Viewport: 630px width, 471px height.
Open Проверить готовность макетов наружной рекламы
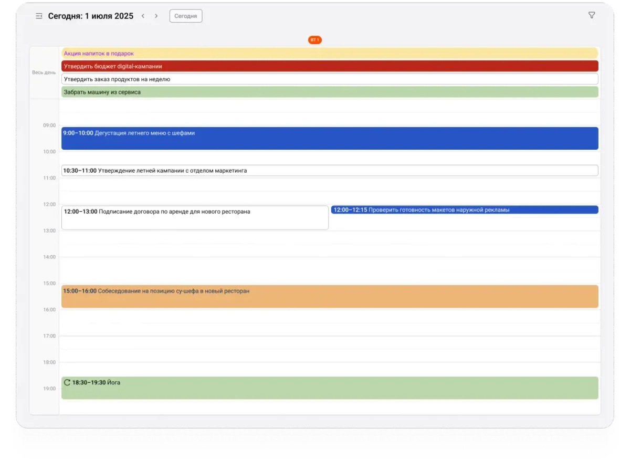click(x=465, y=210)
